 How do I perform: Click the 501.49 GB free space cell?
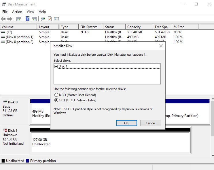pyautogui.click(x=162, y=32)
